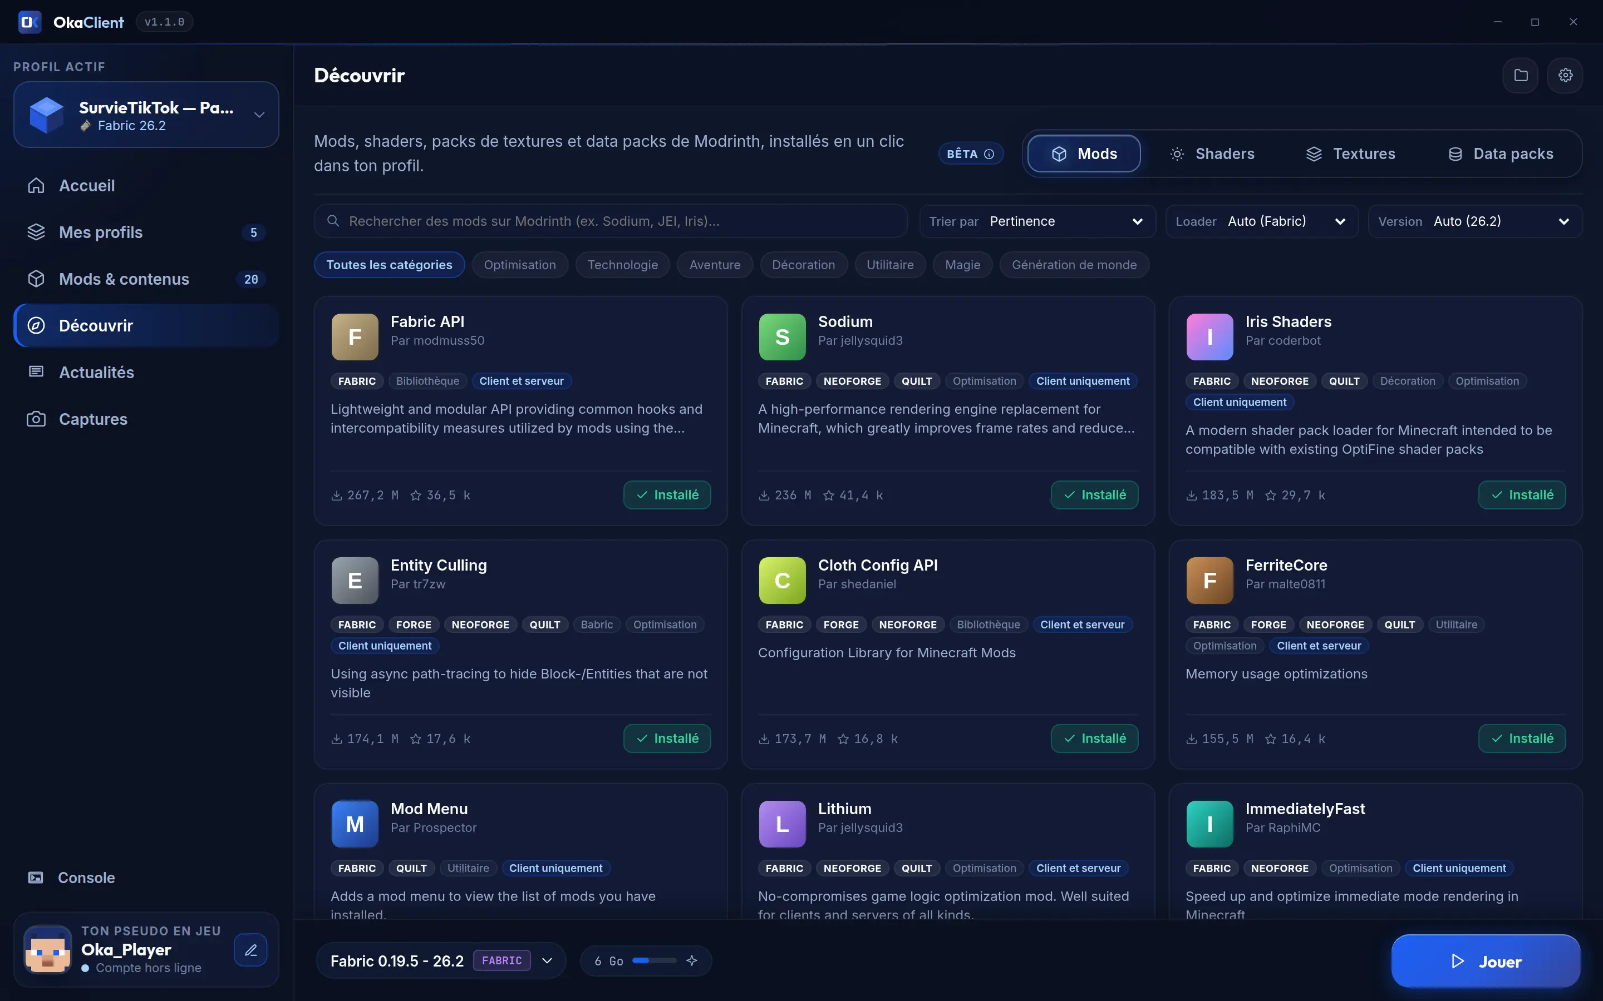Click the BÊTA info badge
The height and width of the screenshot is (1001, 1603).
[x=970, y=153]
